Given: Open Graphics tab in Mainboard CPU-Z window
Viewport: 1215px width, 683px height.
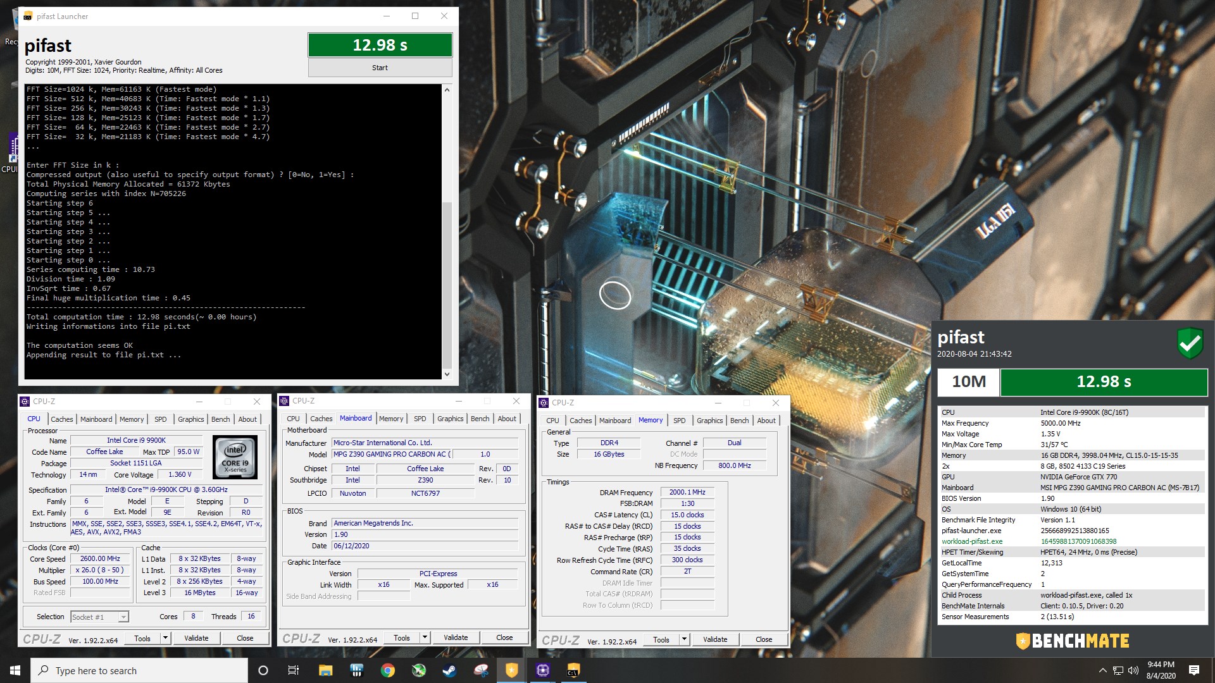Looking at the screenshot, I should [450, 419].
